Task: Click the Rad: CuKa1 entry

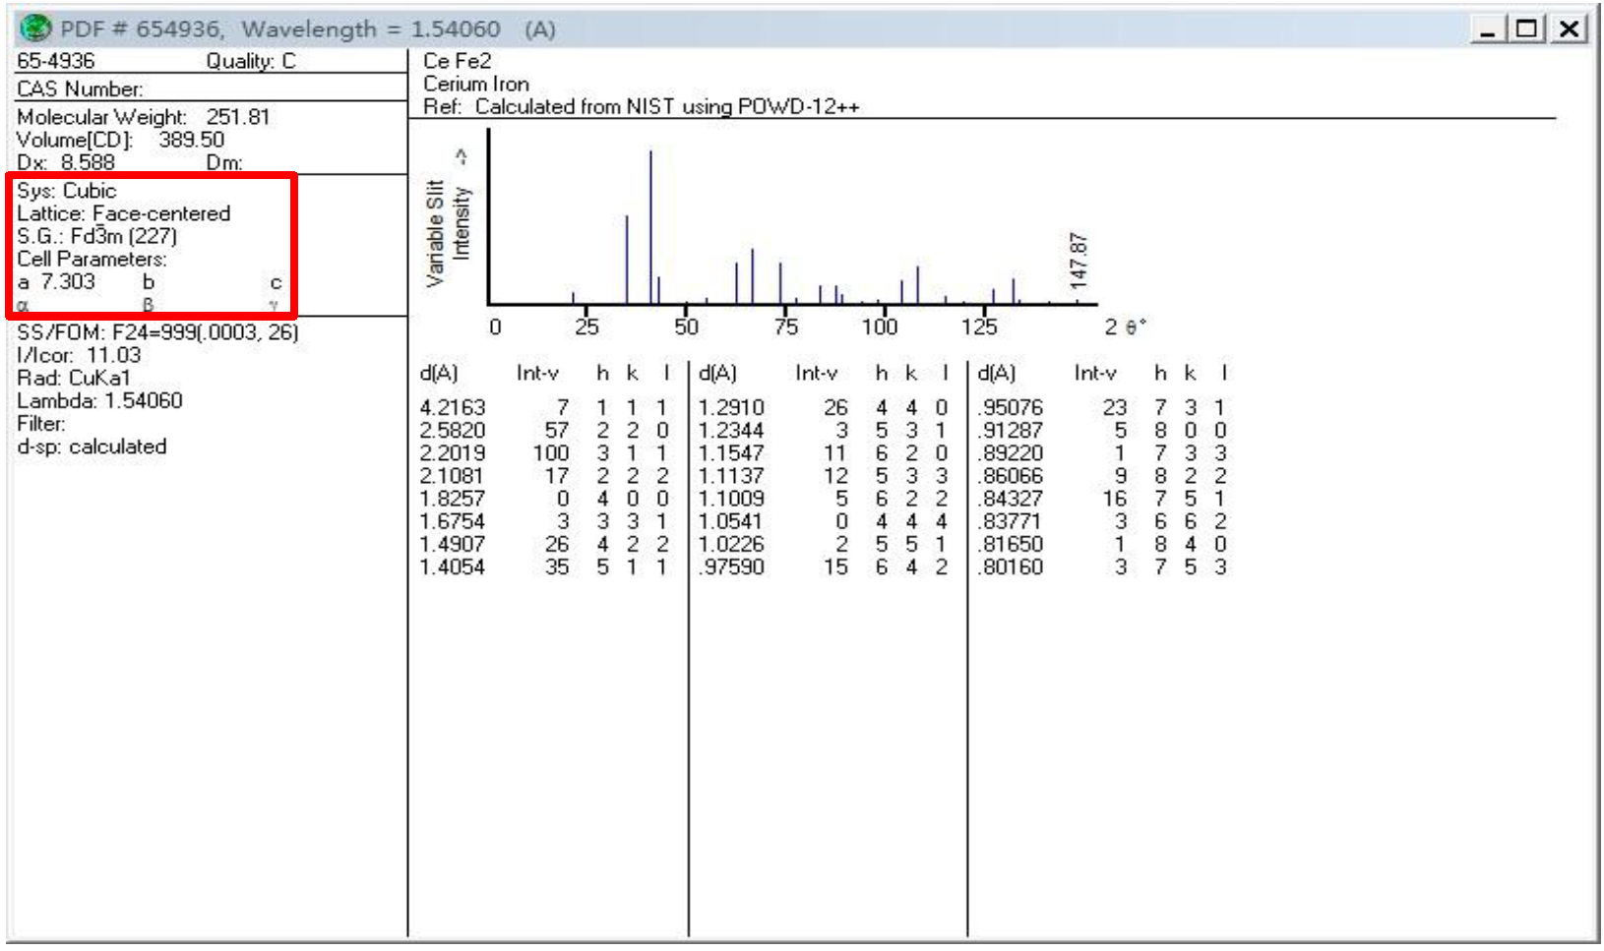Action: click(74, 378)
